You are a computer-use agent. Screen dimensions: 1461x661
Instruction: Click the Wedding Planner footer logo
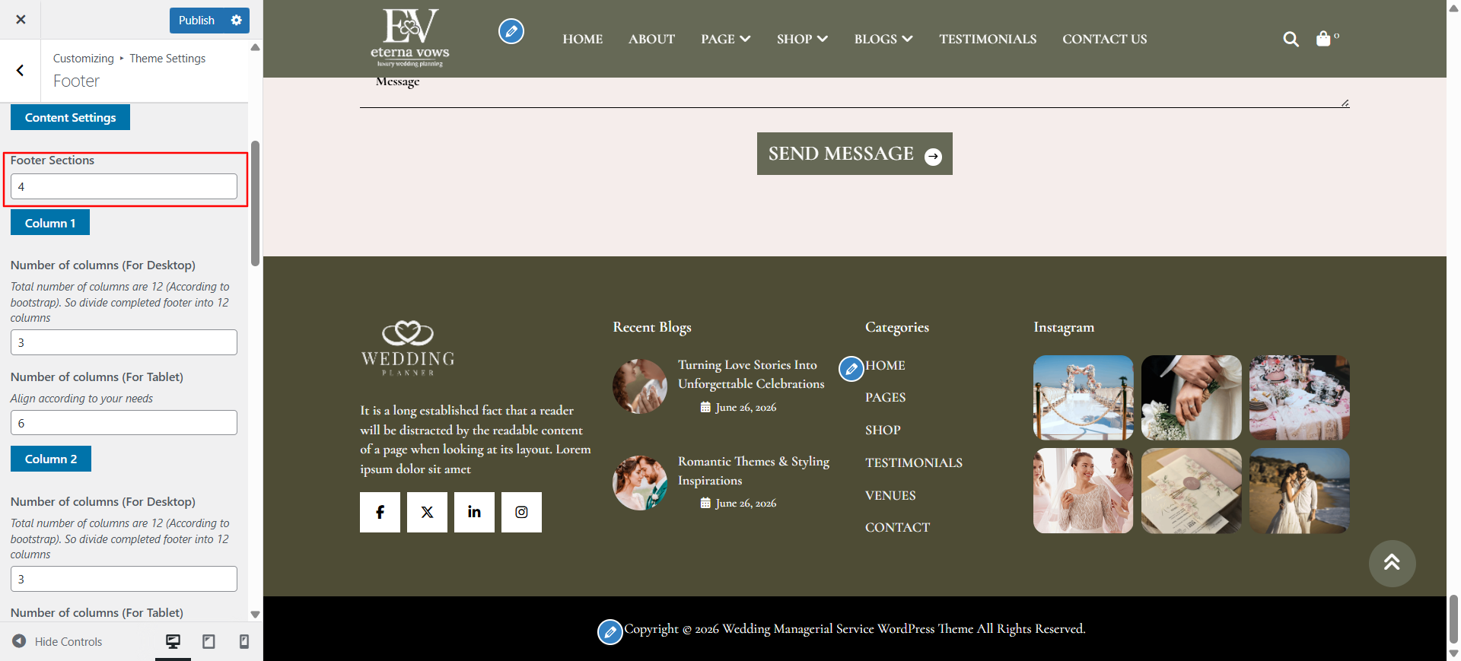[408, 348]
